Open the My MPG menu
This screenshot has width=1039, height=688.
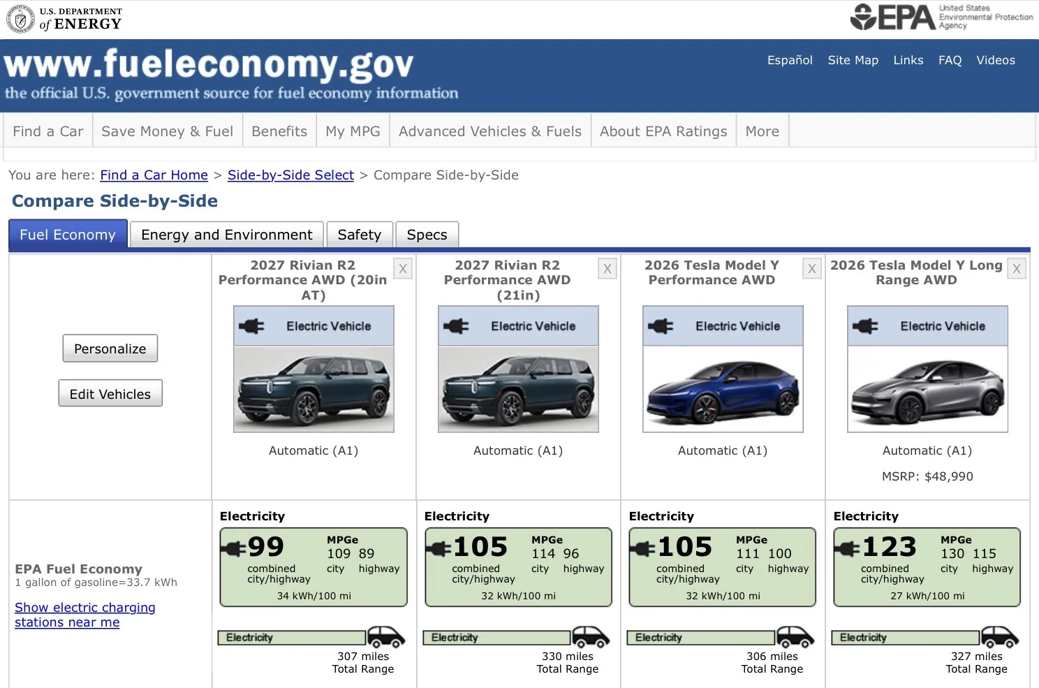[353, 131]
